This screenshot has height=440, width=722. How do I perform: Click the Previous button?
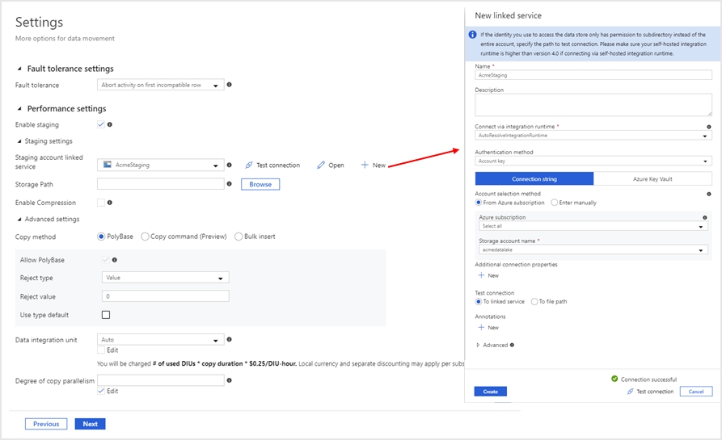point(46,424)
